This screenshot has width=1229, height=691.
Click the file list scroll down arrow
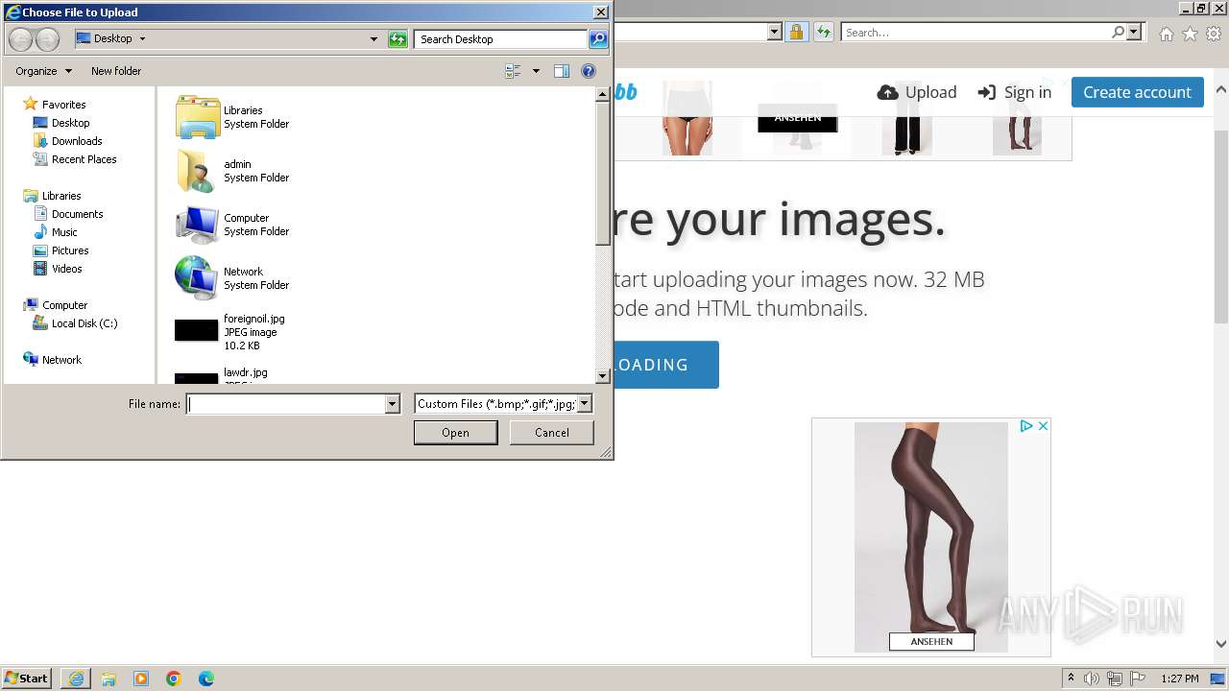click(603, 377)
